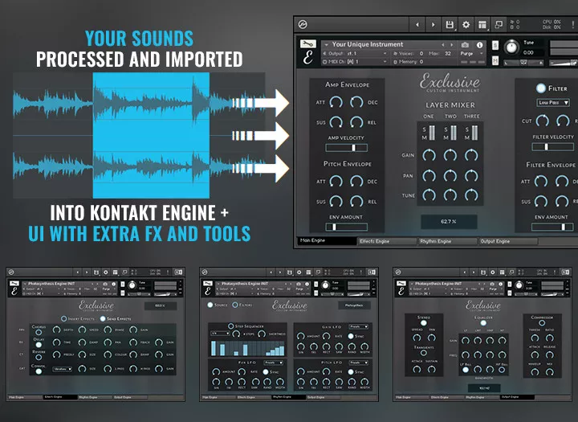This screenshot has width=578, height=422.
Task: Open the Low Pass filter type dropdown
Action: pyautogui.click(x=553, y=102)
